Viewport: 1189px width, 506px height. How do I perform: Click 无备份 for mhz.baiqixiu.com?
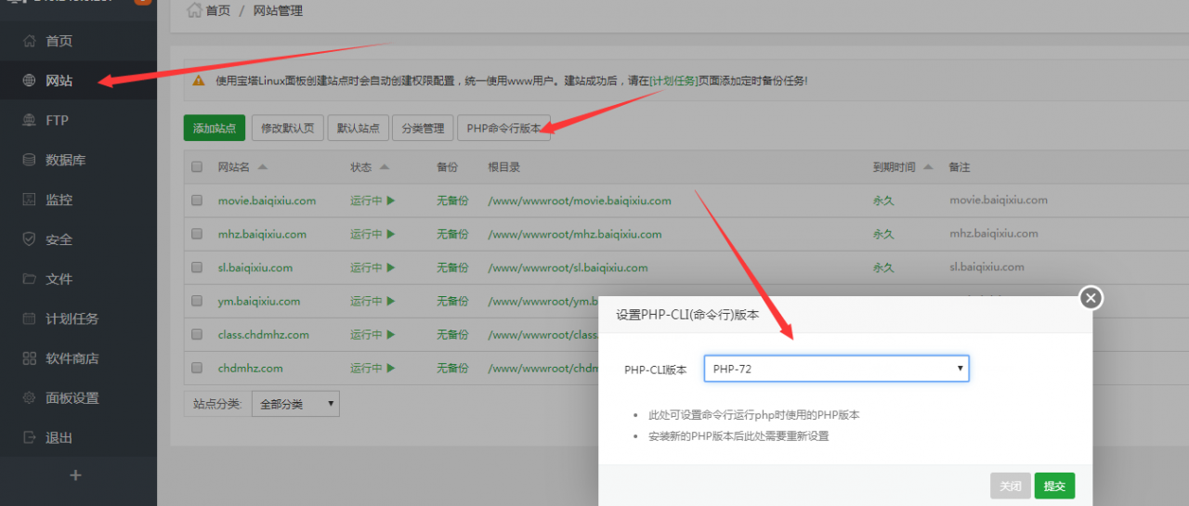pyautogui.click(x=452, y=234)
